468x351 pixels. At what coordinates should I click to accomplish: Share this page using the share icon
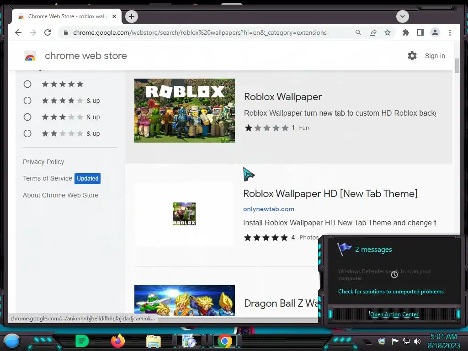point(373,32)
